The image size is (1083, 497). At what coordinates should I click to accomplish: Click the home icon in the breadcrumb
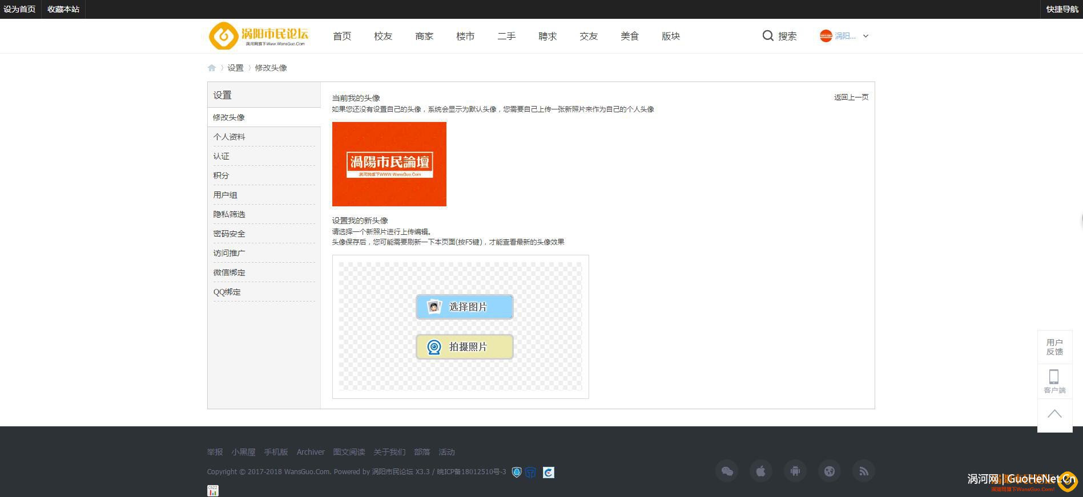point(212,68)
